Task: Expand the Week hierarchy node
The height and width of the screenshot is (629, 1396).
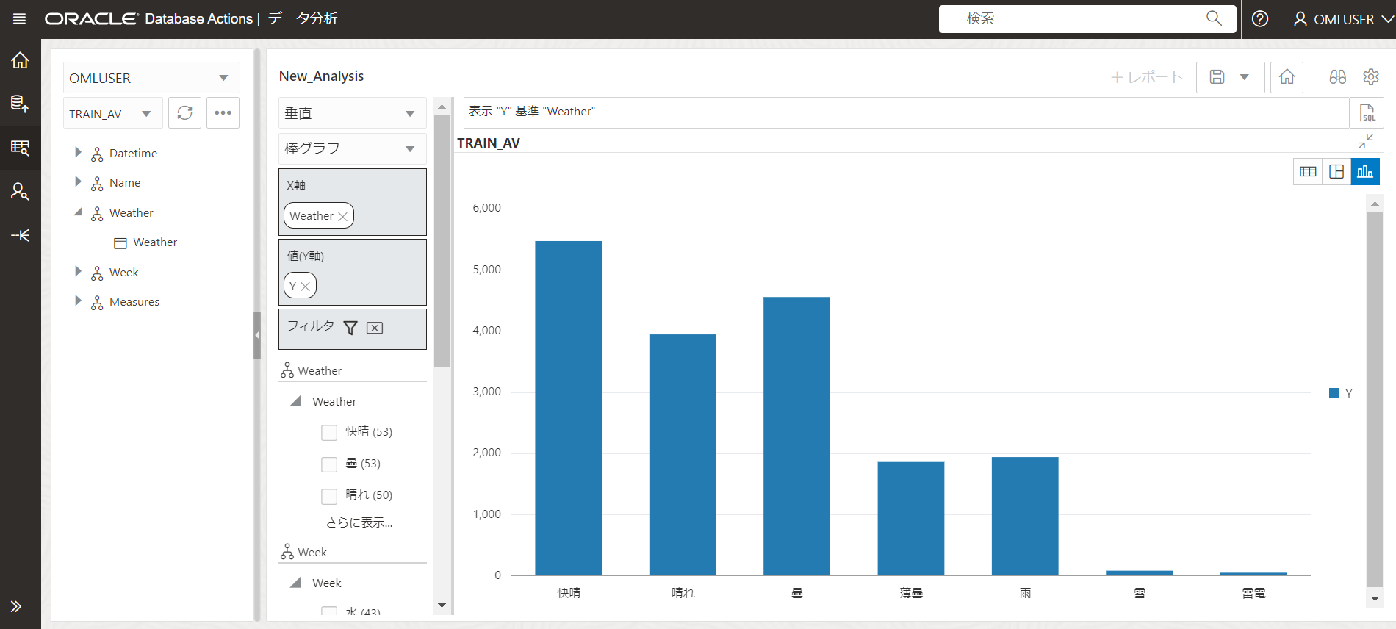Action: pyautogui.click(x=78, y=271)
